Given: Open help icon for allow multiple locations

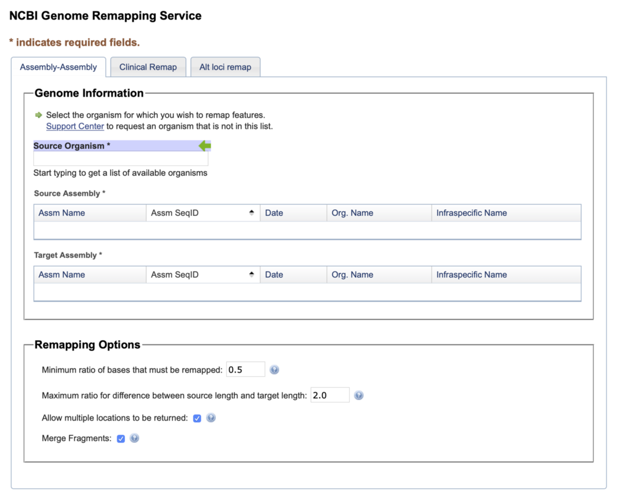Looking at the screenshot, I should click(211, 418).
